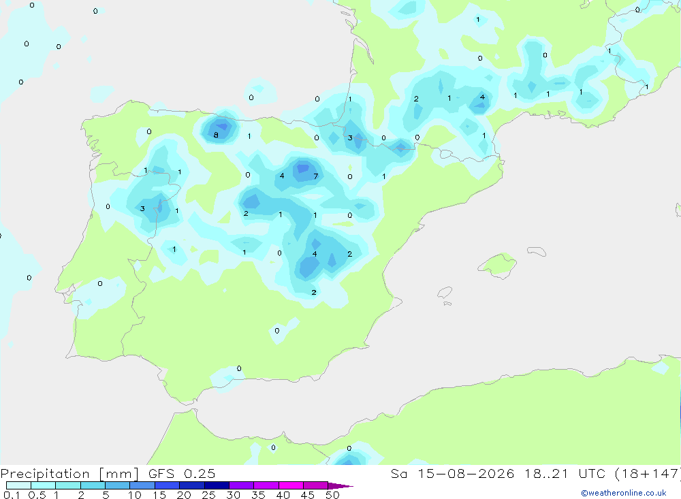This screenshot has height=499, width=681.
Task: Choose the 25–30 mm navy legend swatch
Action: [217, 485]
